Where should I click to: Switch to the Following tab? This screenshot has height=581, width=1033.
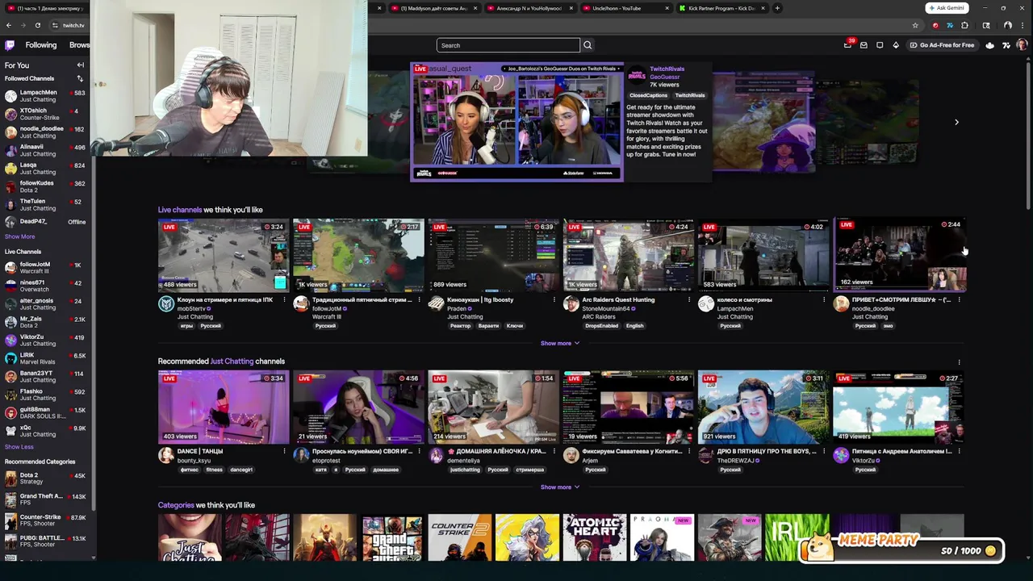[40, 45]
